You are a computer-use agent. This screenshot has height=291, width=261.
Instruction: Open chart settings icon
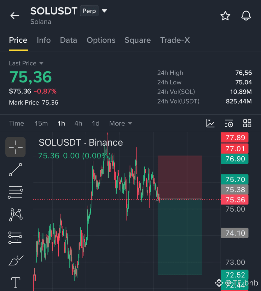click(229, 124)
